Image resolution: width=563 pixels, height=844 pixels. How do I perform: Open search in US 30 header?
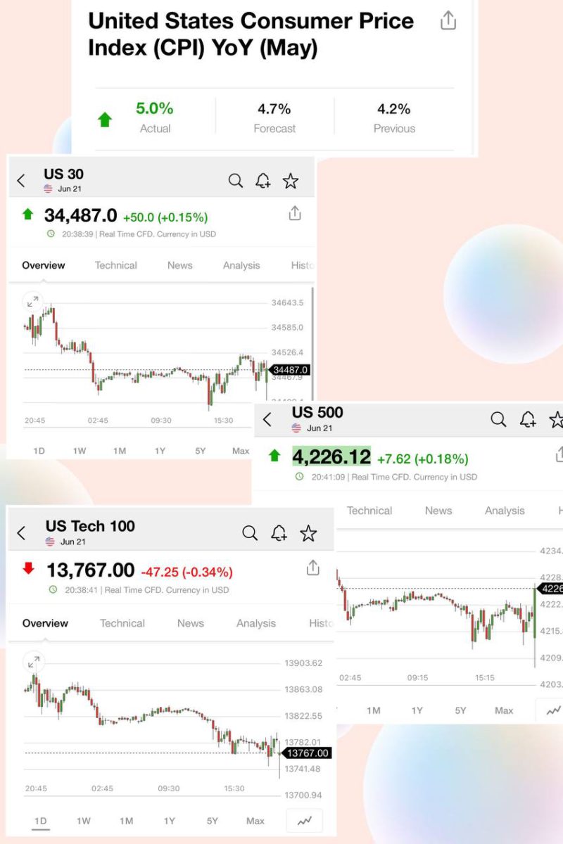(236, 181)
